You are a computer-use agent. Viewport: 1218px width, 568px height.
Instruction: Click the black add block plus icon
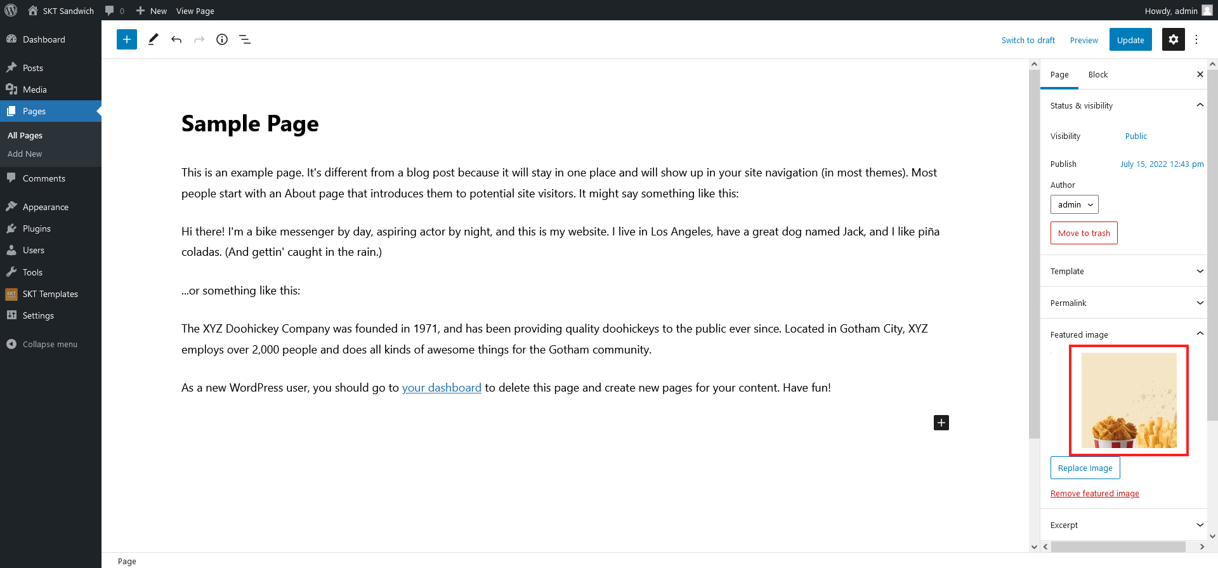point(941,423)
